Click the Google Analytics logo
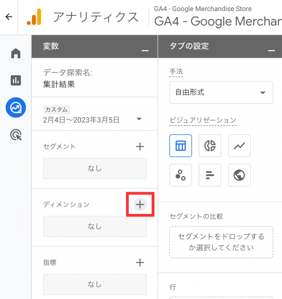282x299 pixels. (34, 17)
